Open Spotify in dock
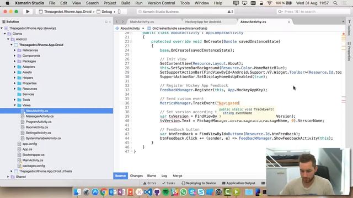 click(x=165, y=192)
